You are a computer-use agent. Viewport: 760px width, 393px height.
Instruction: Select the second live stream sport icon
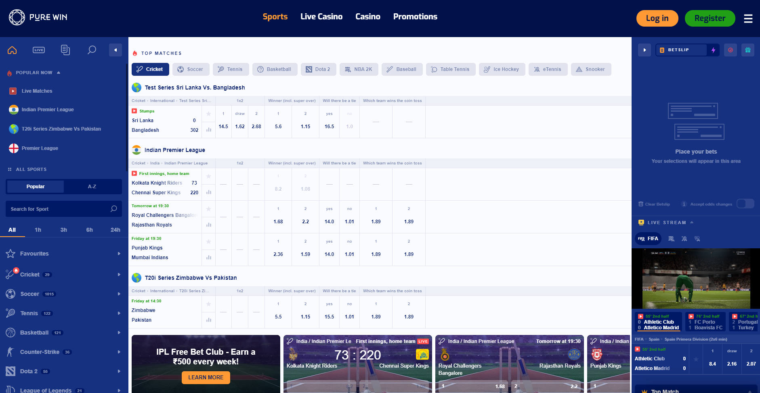tap(671, 239)
